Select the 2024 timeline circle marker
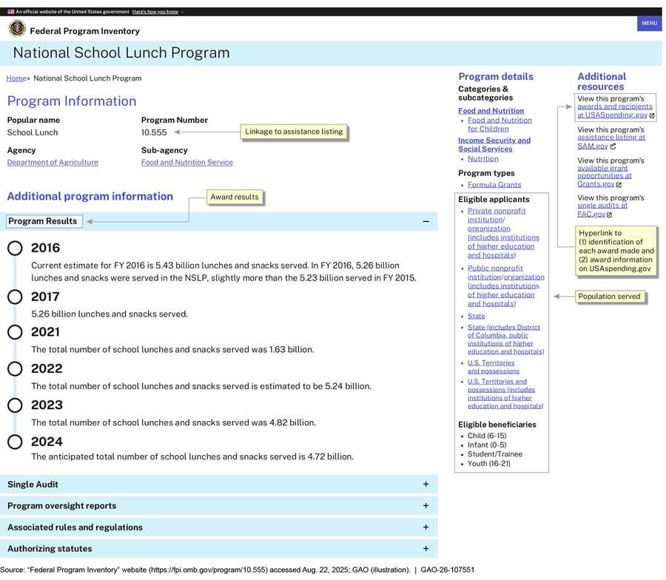The image size is (666, 580). [x=15, y=442]
